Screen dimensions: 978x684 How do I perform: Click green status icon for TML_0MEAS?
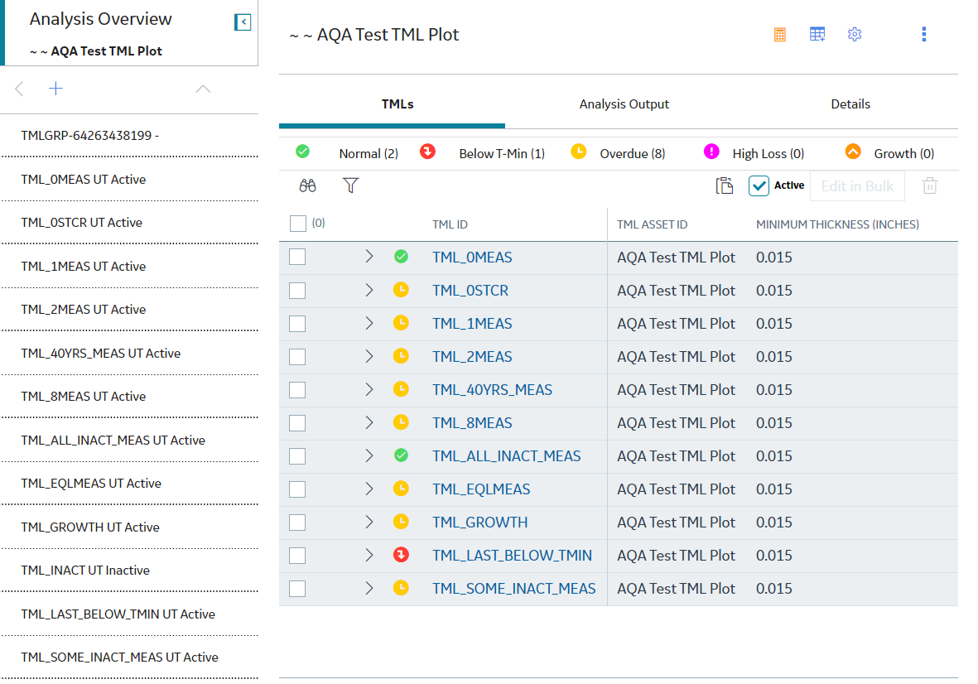click(x=401, y=256)
